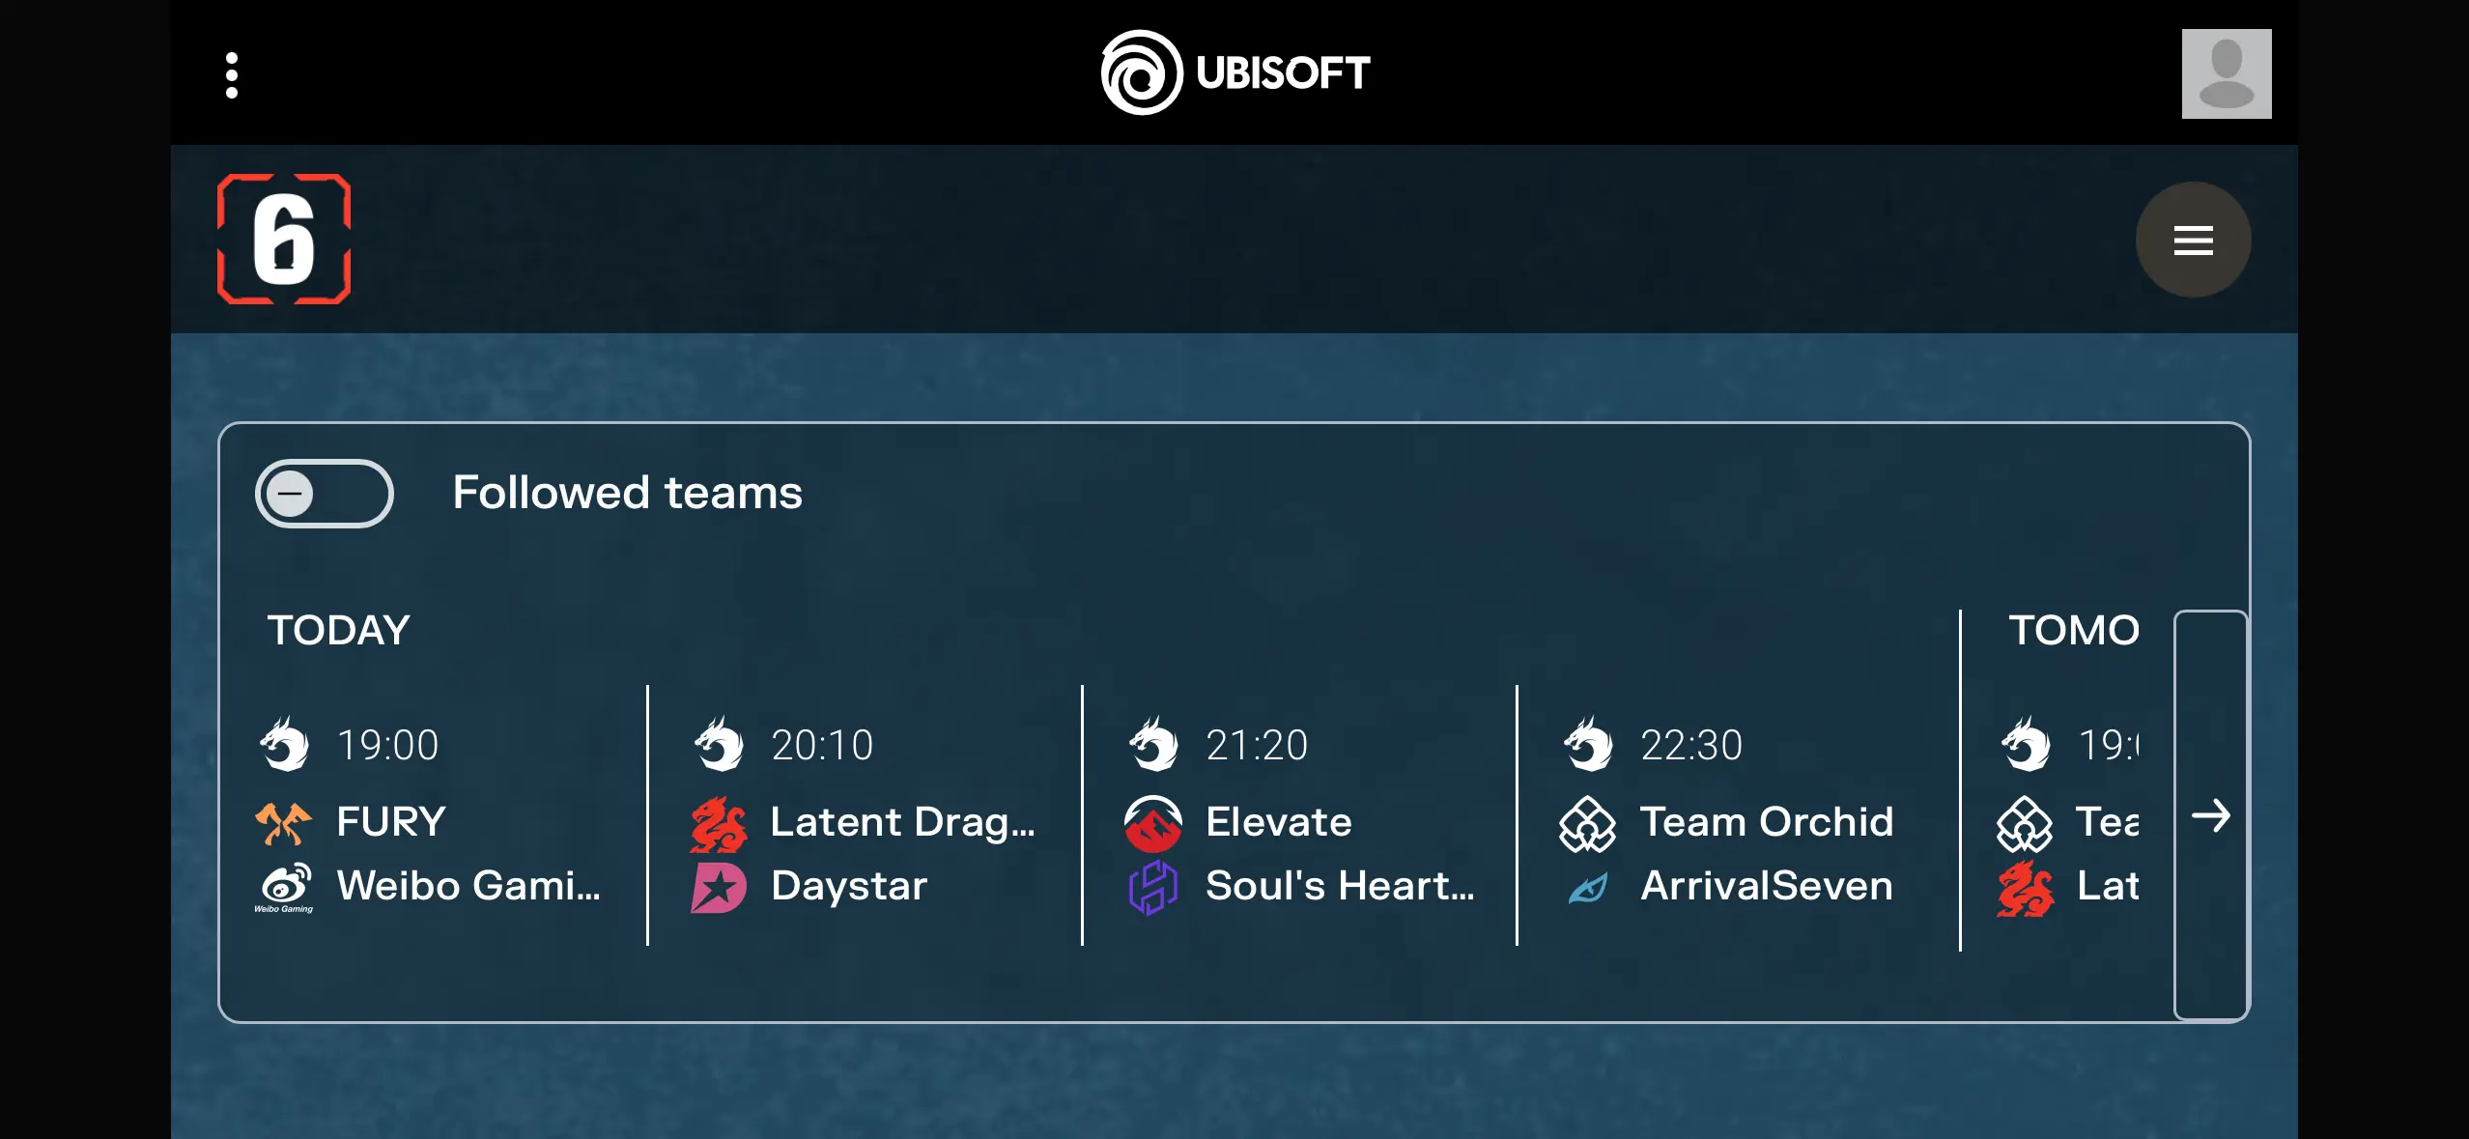Click the Soul's Heart purple logo
This screenshot has width=2469, height=1139.
(x=1152, y=887)
